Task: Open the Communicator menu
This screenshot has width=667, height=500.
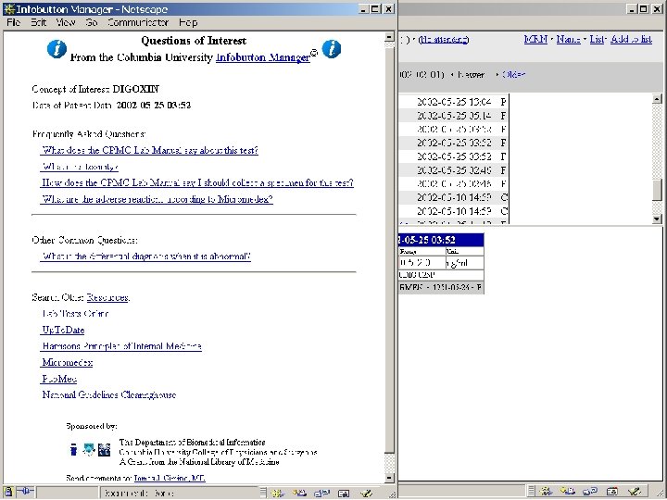Action: (x=138, y=22)
